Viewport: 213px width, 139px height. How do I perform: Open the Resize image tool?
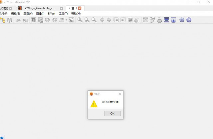pos(41,20)
